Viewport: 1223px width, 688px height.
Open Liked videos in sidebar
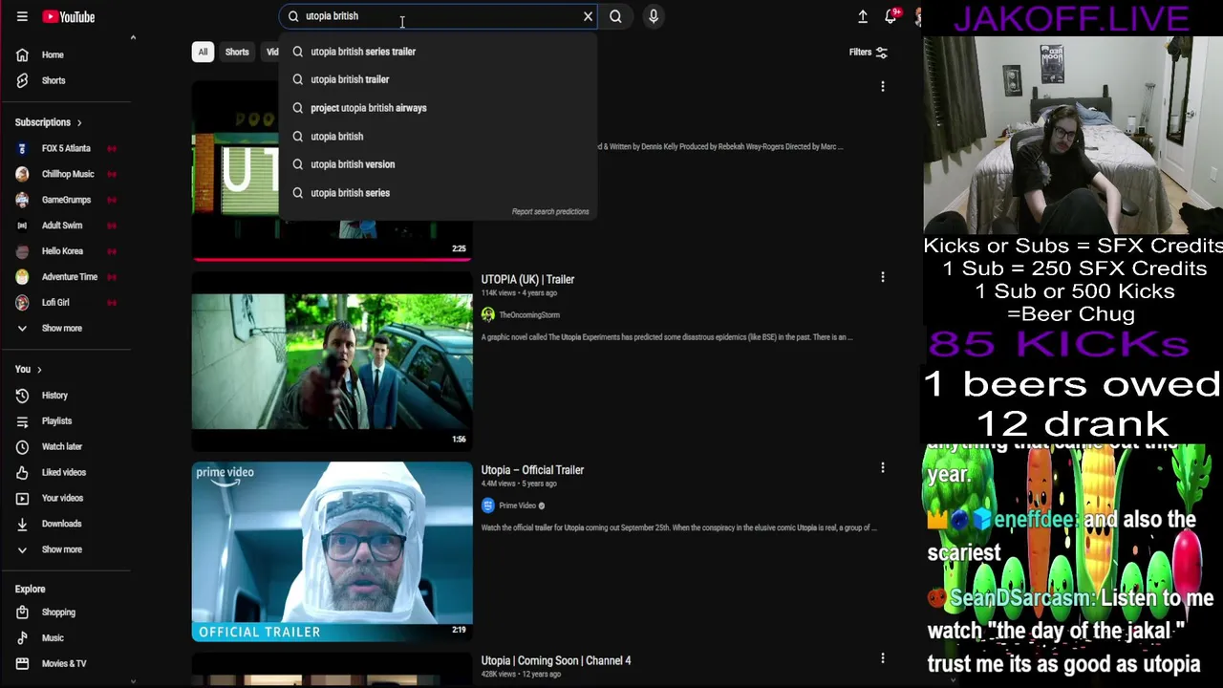(x=65, y=473)
